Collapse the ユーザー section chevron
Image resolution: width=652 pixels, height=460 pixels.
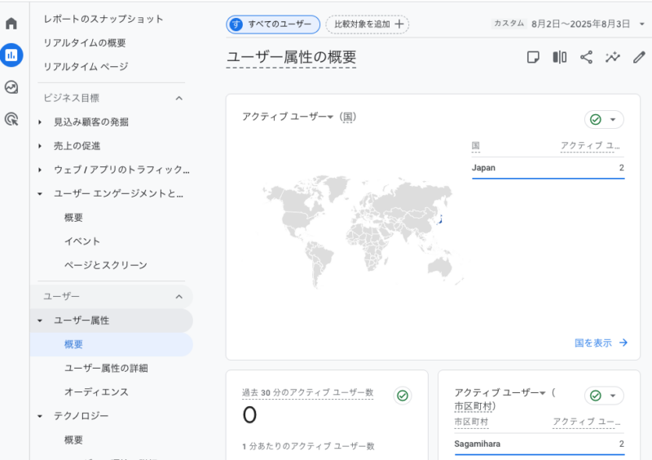(179, 296)
